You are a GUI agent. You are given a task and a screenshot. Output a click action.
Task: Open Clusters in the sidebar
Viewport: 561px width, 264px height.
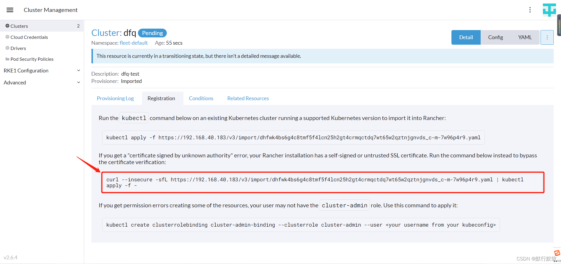click(42, 26)
